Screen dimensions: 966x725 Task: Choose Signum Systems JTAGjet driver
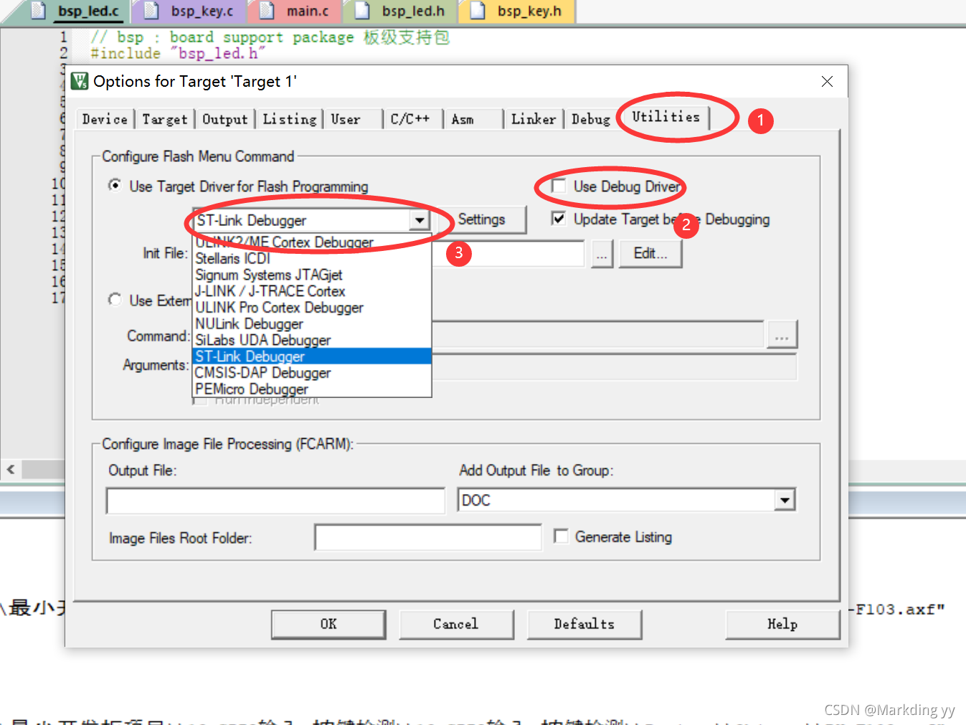312,275
